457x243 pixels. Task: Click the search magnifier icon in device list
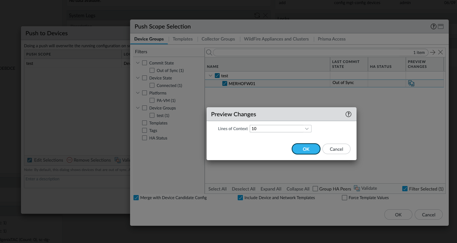click(x=209, y=52)
